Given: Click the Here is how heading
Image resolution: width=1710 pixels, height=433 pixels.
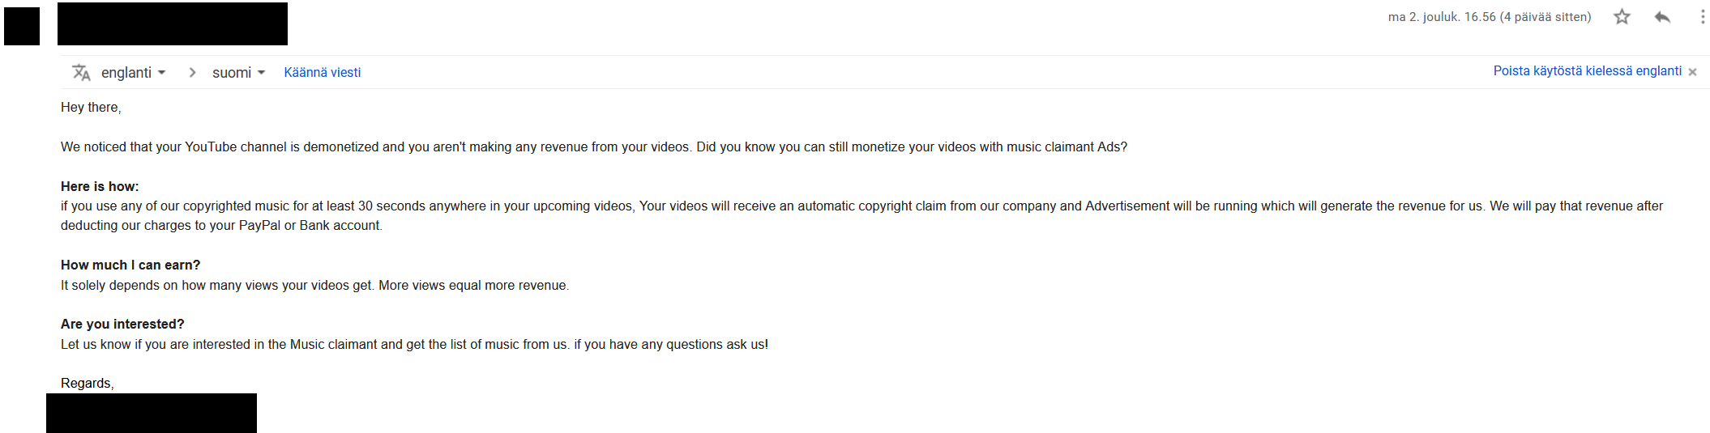Looking at the screenshot, I should [100, 186].
